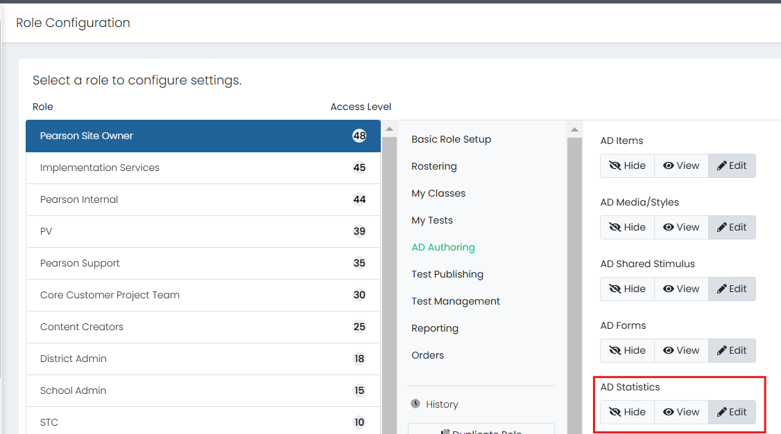Viewport: 781px width, 434px height.
Task: Set AD Statistics to View
Action: pyautogui.click(x=681, y=412)
